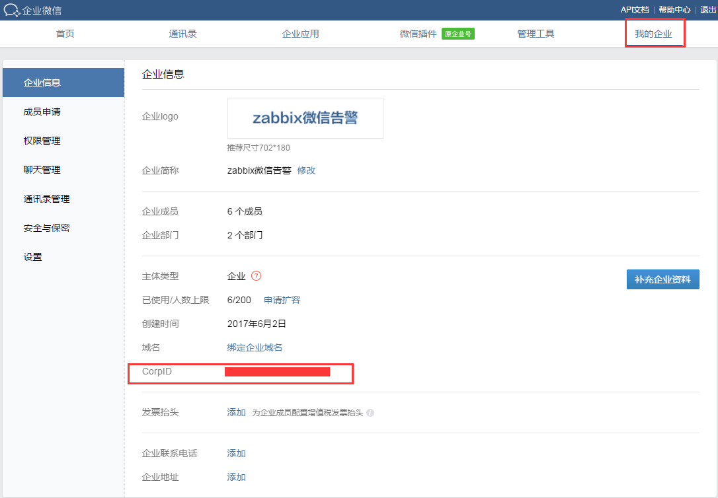
Task: Click the 6 个成员 value
Action: tap(245, 212)
